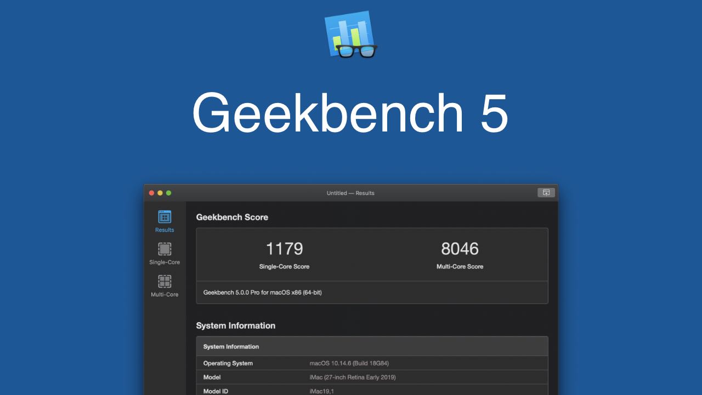The height and width of the screenshot is (395, 702).
Task: Click the Model row label
Action: (212, 377)
